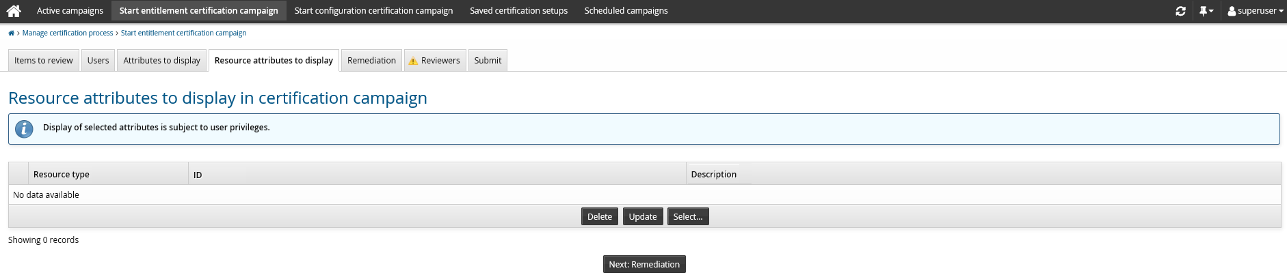The image size is (1287, 275).
Task: Open Start configuration certification campaign menu
Action: pyautogui.click(x=373, y=11)
